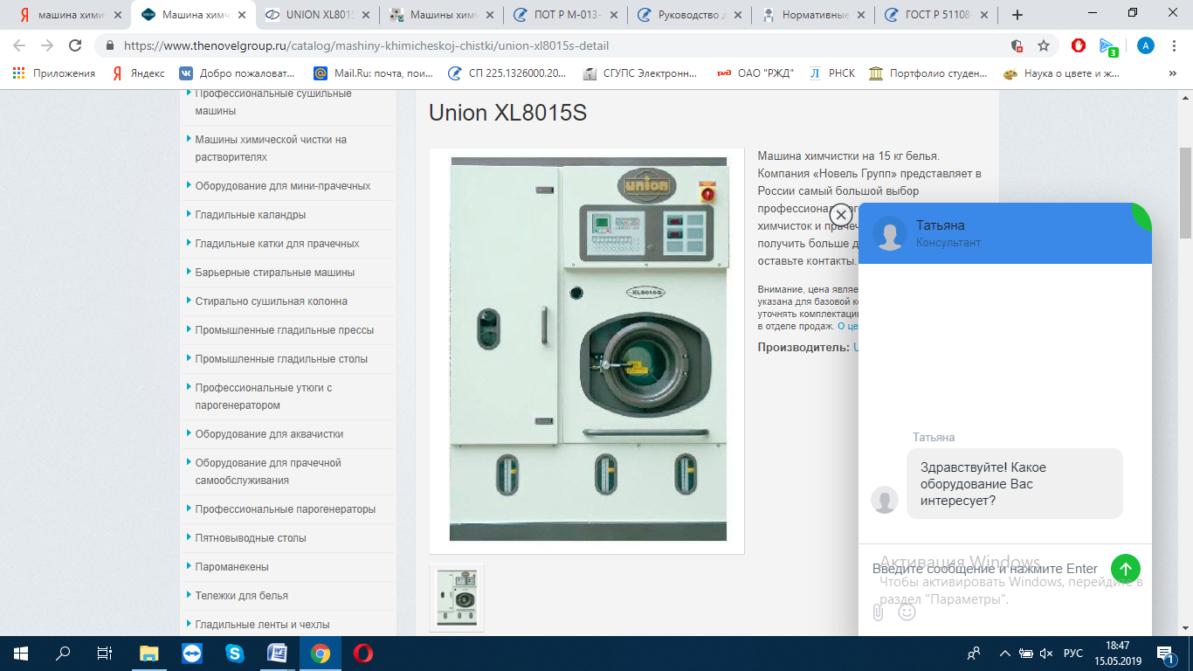
Task: Switch input language РУС indicator
Action: click(x=1073, y=654)
